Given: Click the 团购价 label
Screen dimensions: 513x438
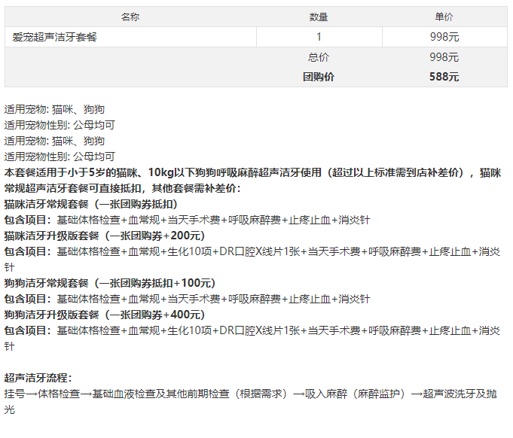Looking at the screenshot, I should (319, 77).
